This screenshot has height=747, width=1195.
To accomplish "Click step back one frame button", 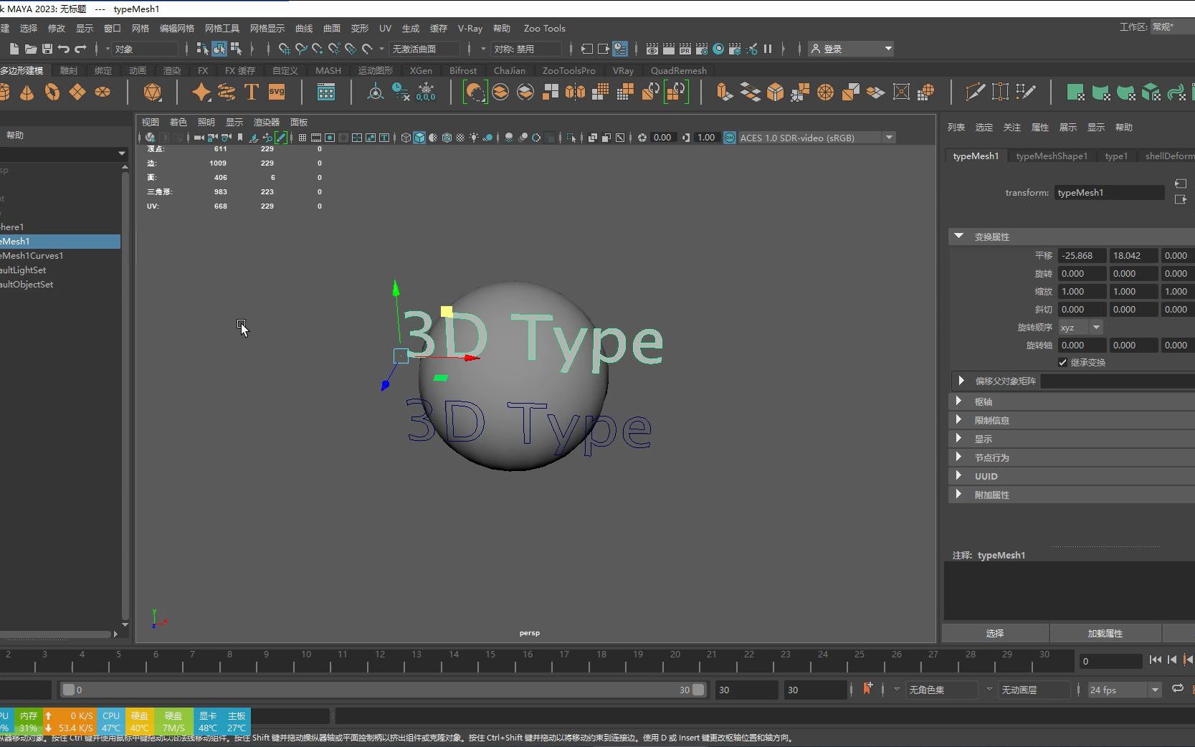I will 1172,660.
